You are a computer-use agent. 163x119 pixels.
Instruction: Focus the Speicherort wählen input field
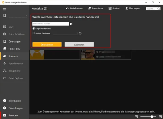[x=51, y=24]
